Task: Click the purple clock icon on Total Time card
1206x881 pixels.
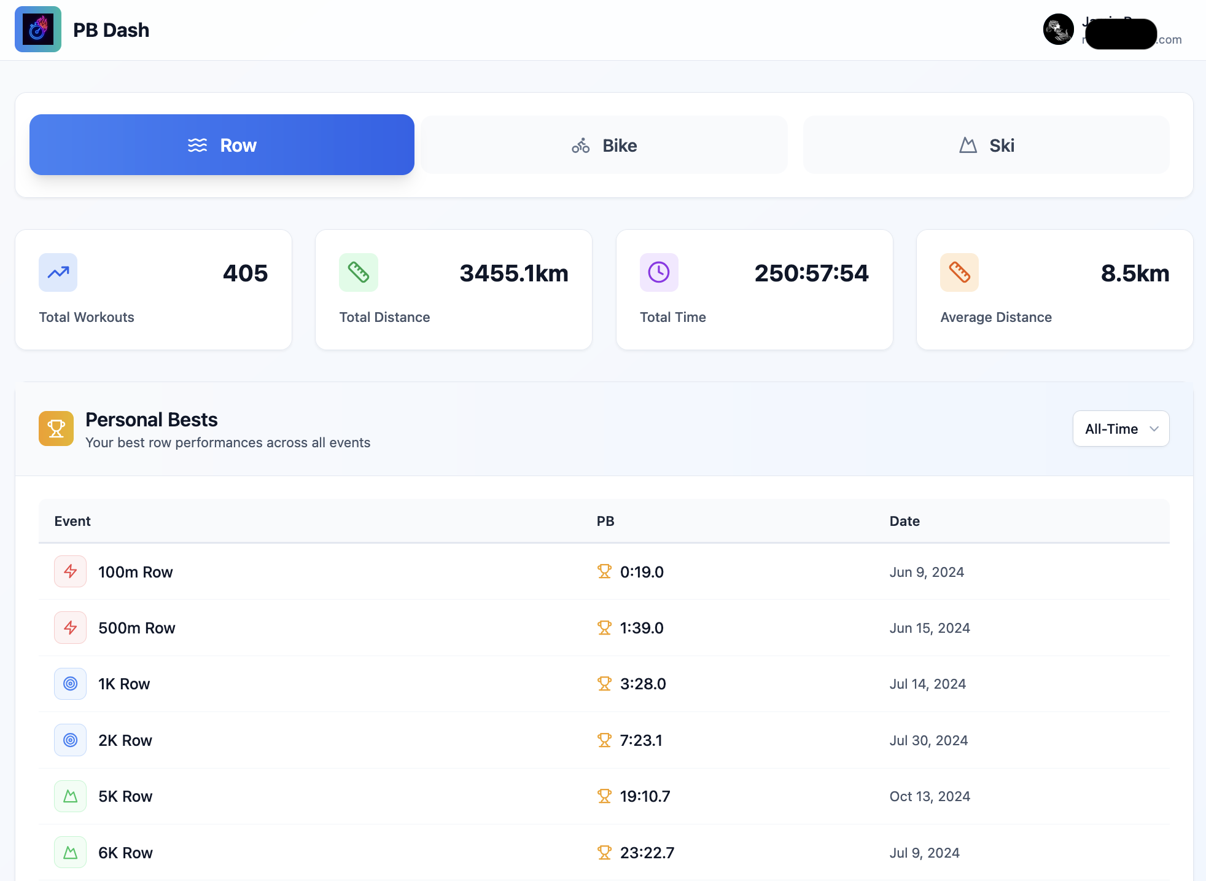Action: 658,272
